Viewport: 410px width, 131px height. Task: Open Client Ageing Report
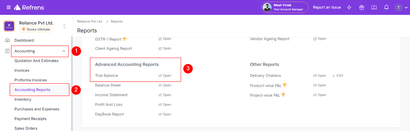[x=165, y=48]
